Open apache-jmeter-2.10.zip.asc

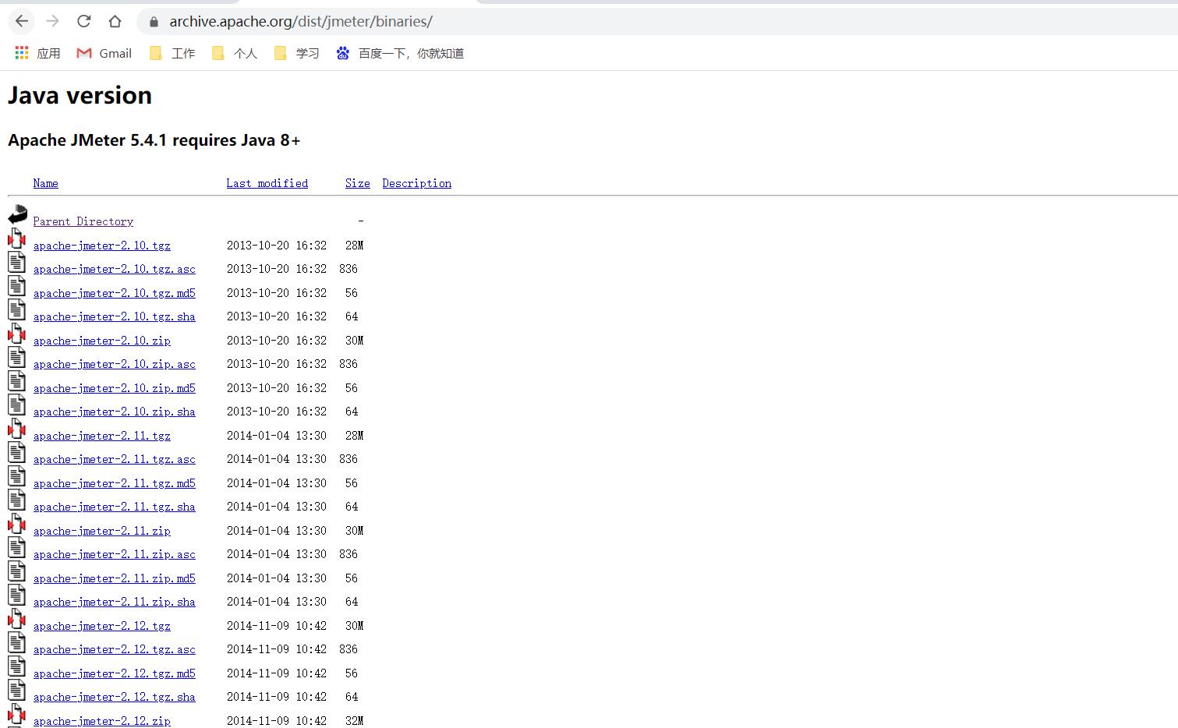coord(114,364)
